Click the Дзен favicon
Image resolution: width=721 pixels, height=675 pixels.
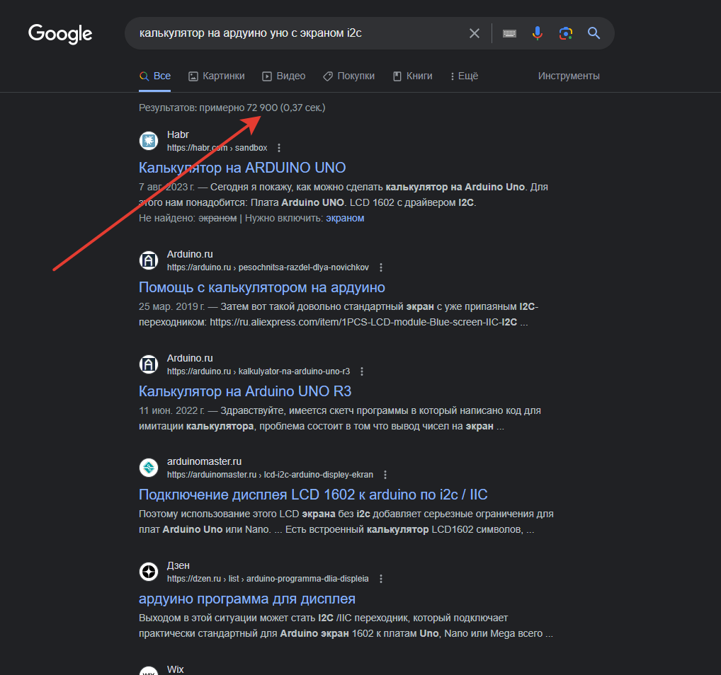pos(149,572)
